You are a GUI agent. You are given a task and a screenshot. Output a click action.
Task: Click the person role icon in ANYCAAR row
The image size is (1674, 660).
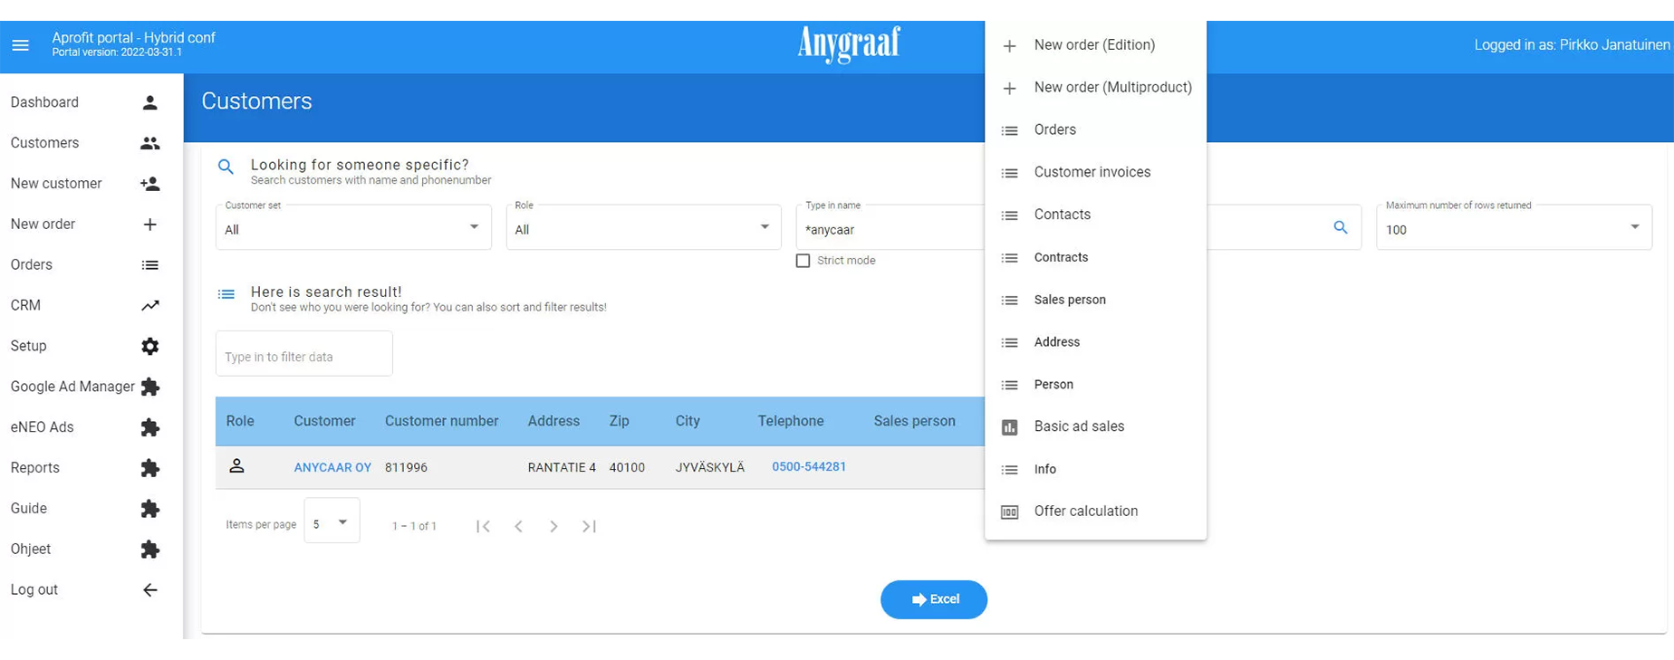[x=236, y=466]
